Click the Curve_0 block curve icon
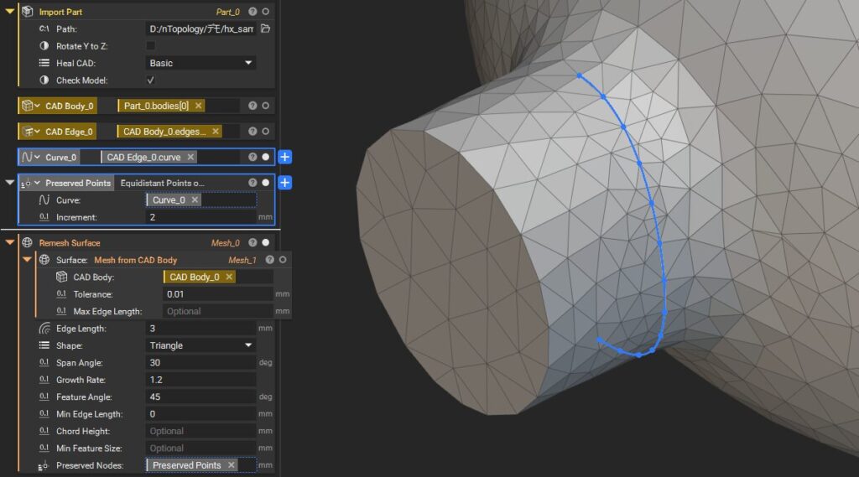Image resolution: width=859 pixels, height=477 pixels. [28, 157]
